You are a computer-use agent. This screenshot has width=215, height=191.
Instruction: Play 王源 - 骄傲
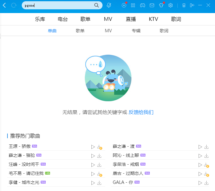93,147
